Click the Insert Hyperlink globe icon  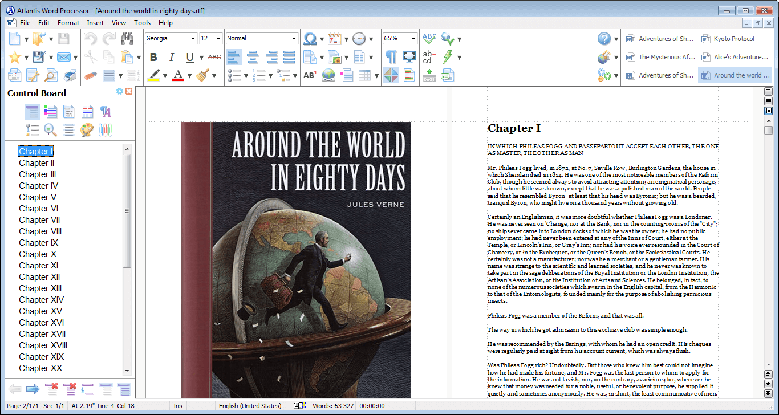click(x=328, y=75)
